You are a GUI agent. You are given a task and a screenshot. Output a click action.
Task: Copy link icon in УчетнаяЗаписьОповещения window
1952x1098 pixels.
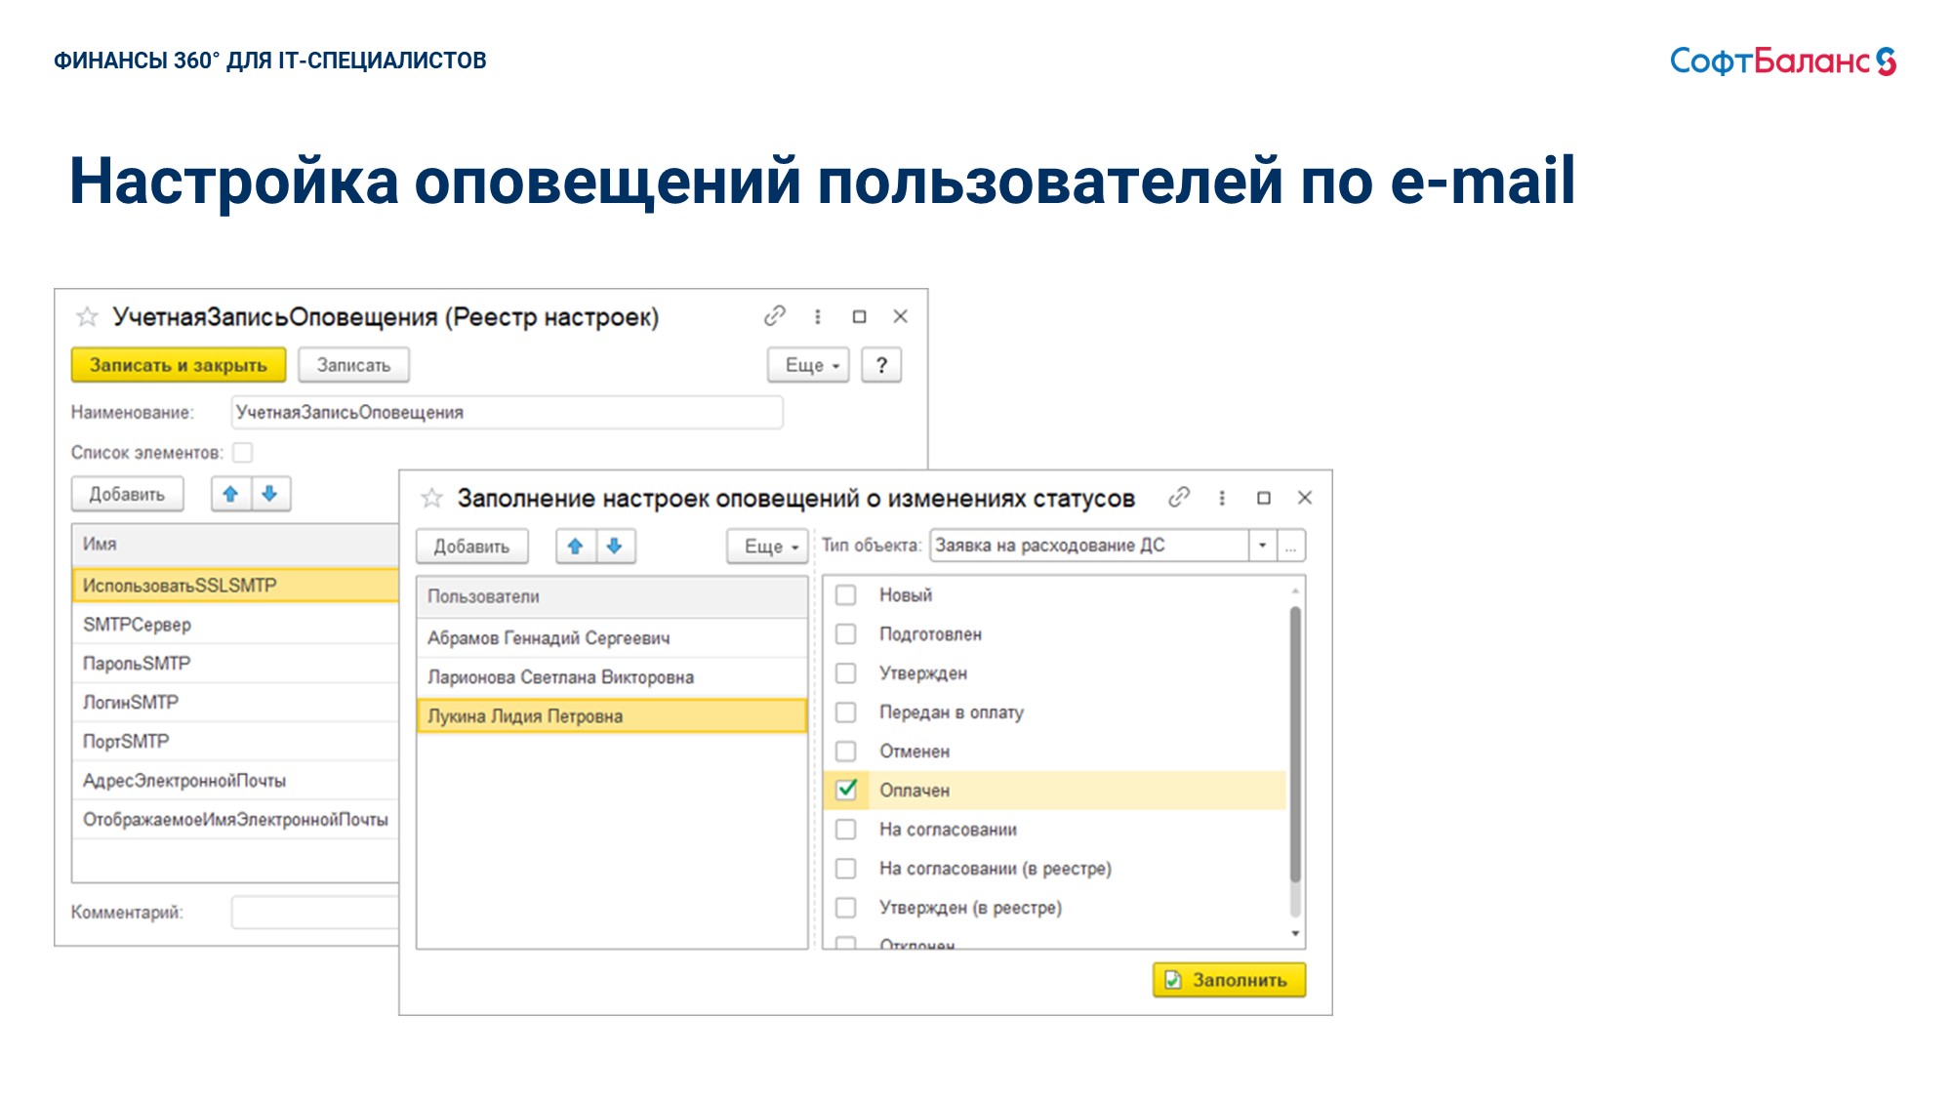775,315
